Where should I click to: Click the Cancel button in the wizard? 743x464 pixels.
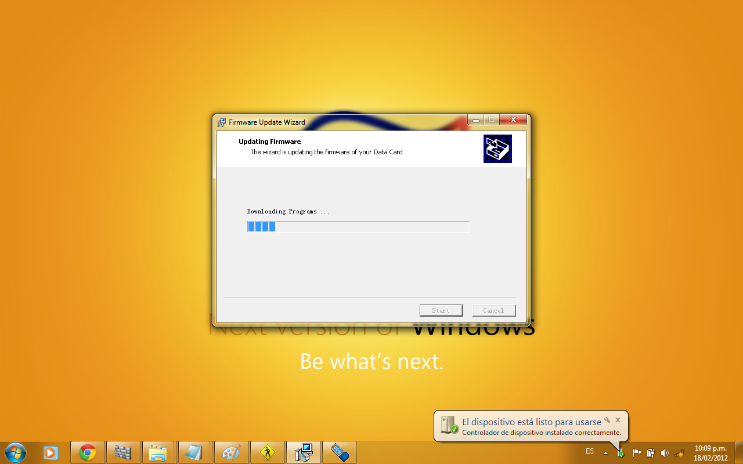494,310
